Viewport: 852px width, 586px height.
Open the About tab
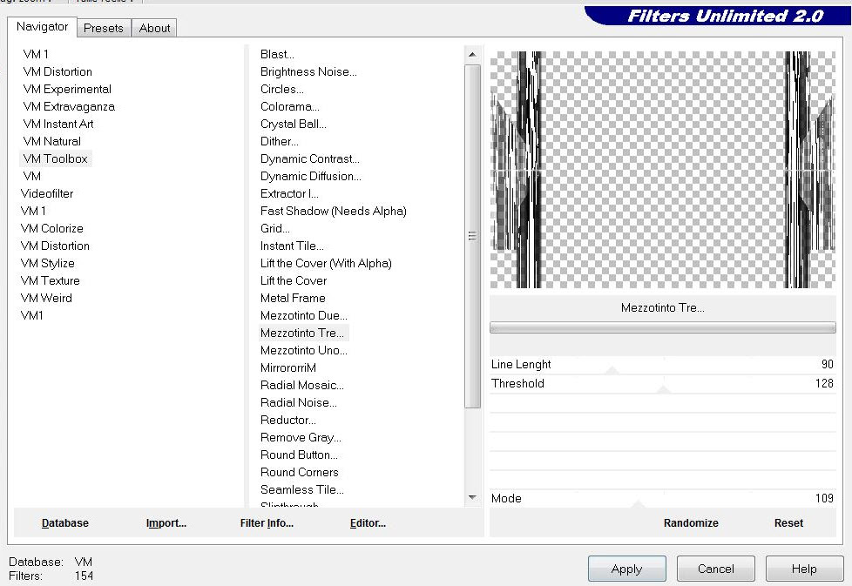(154, 28)
